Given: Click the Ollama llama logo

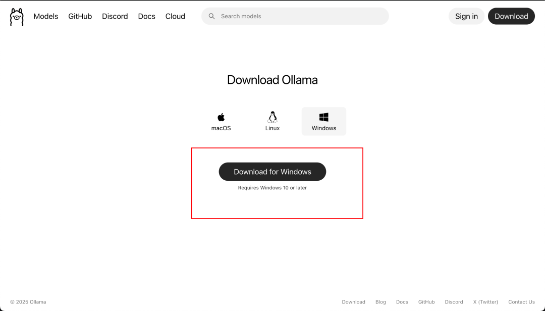Looking at the screenshot, I should (17, 16).
